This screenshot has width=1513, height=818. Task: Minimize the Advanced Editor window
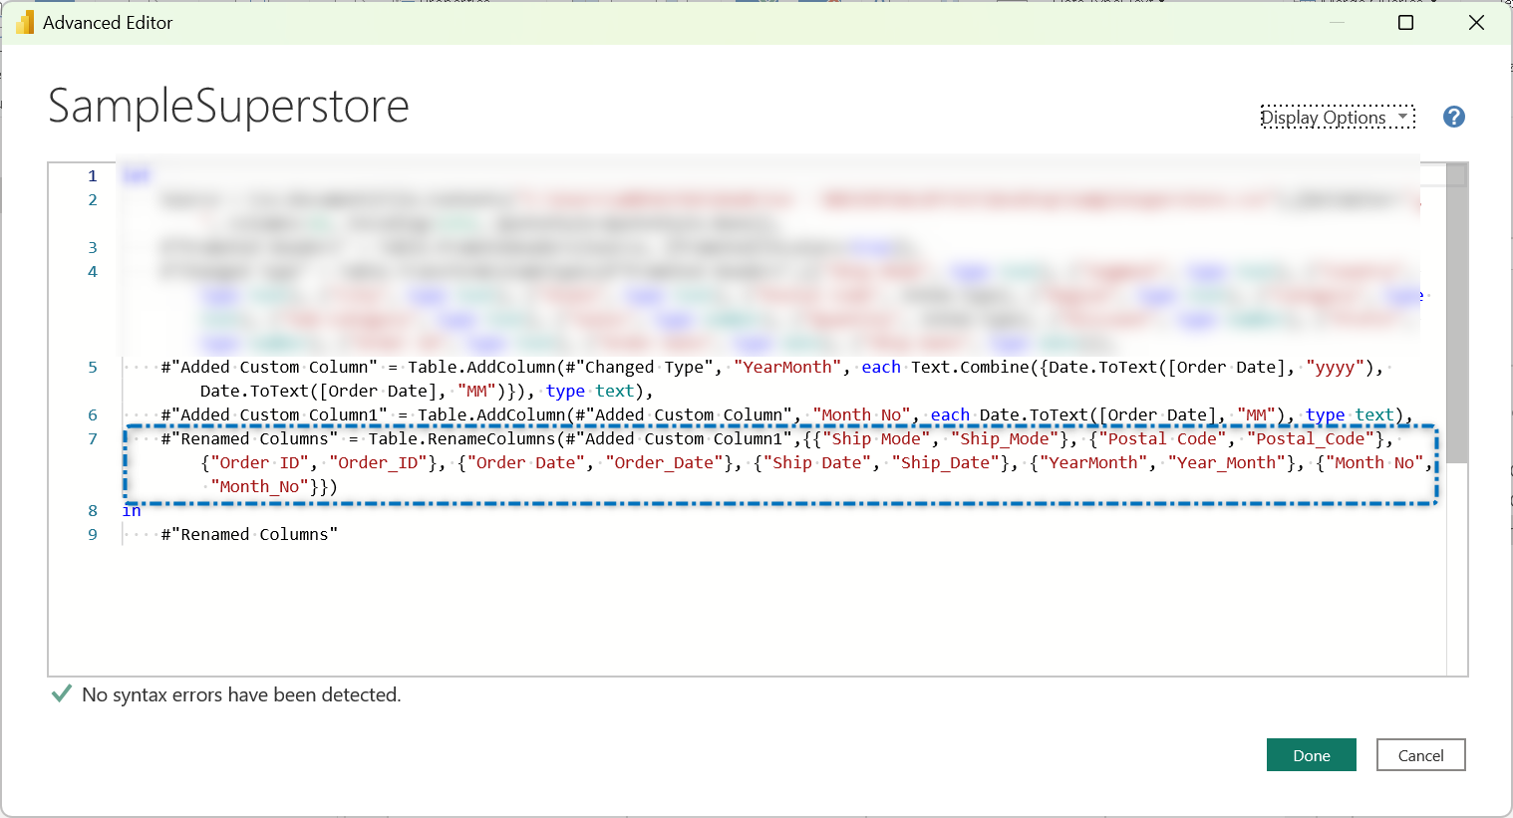click(x=1337, y=23)
